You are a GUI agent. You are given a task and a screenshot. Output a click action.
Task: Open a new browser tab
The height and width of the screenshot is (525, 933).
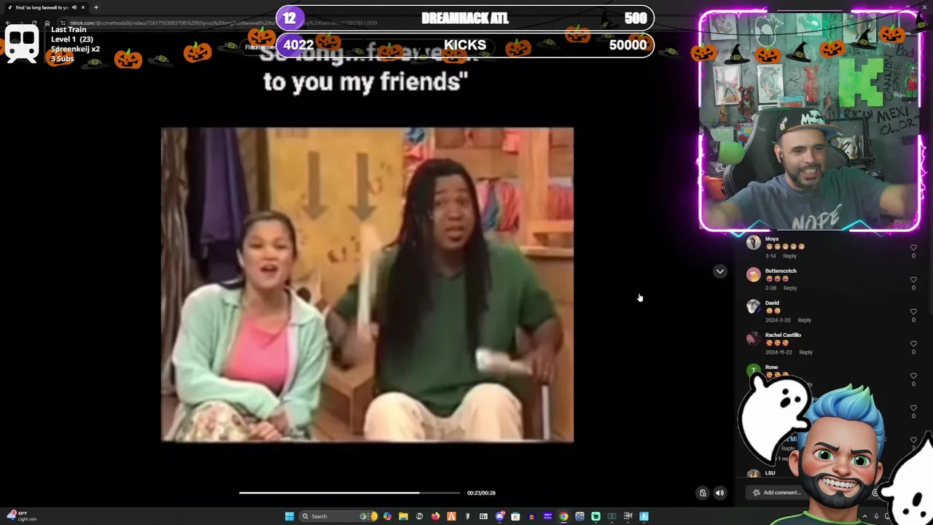tap(95, 7)
